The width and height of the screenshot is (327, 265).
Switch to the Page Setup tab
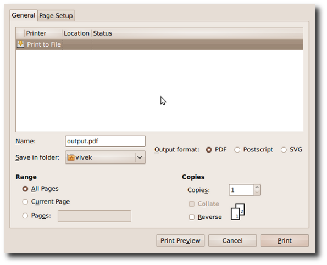point(56,16)
